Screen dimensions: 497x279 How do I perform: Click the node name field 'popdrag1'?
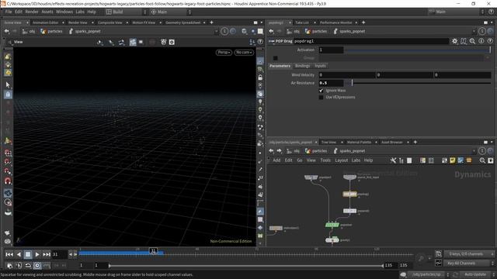tap(371, 41)
